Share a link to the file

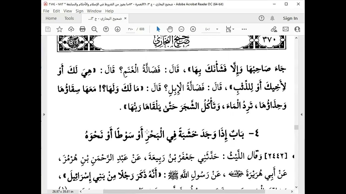(x=274, y=29)
